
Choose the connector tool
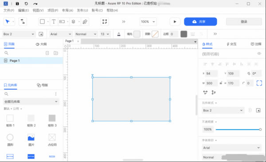[x=23, y=22]
